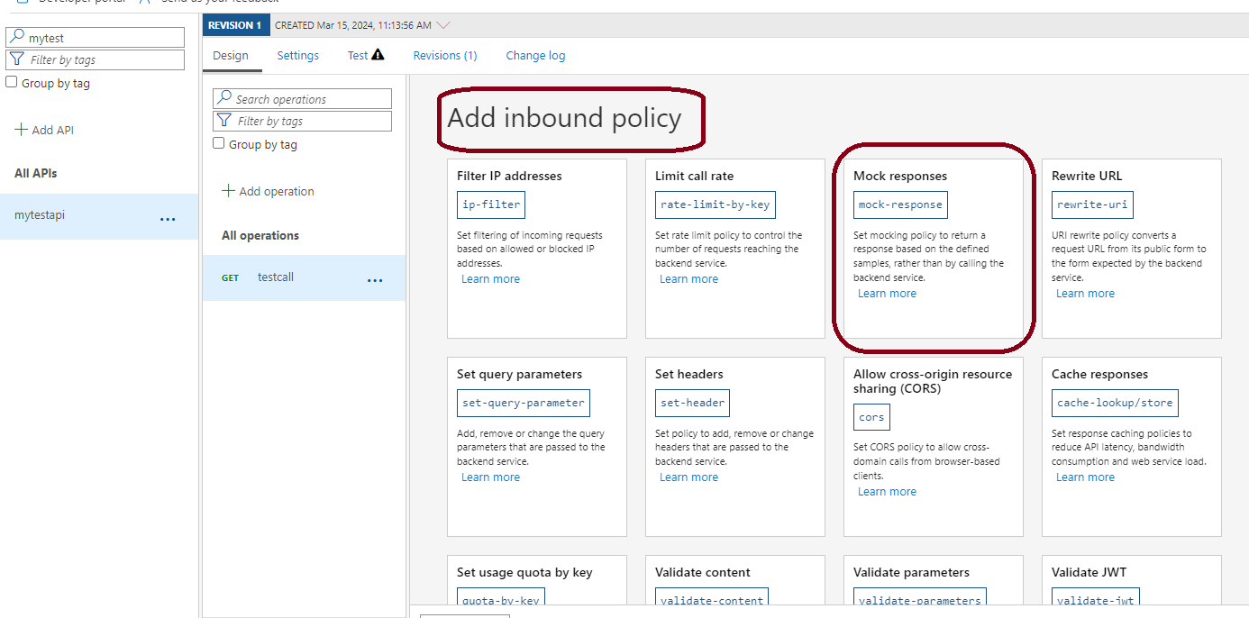This screenshot has width=1249, height=618.
Task: Switch to the Test tab
Action: (x=358, y=55)
